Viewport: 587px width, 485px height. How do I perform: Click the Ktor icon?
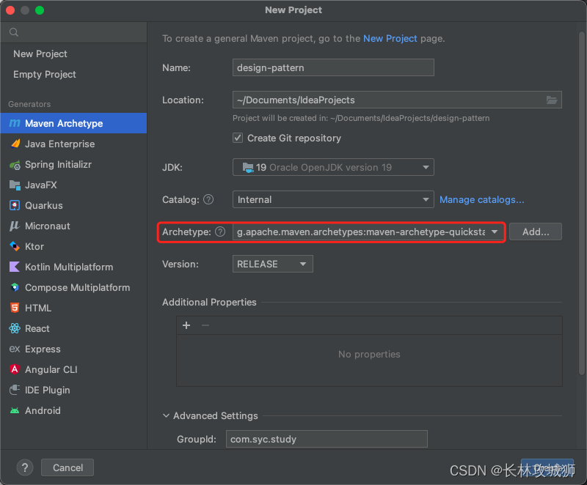(14, 246)
